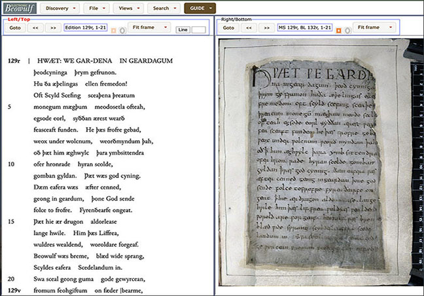Go to next page in Right/Bottom panel
Screen dimensions: 424x296
coord(266,28)
